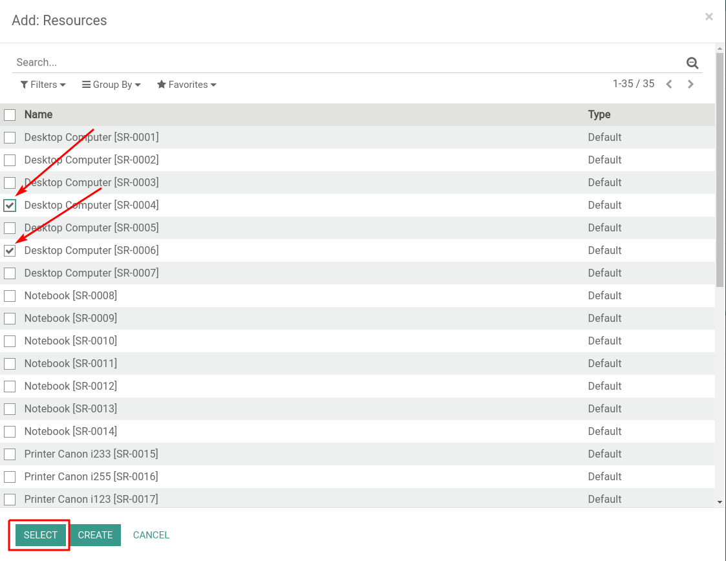Image resolution: width=726 pixels, height=561 pixels.
Task: Check Desktop Computer [SR-0002] checkbox
Action: click(10, 160)
